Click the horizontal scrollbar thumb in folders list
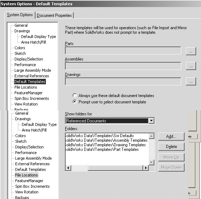 coord(115,168)
